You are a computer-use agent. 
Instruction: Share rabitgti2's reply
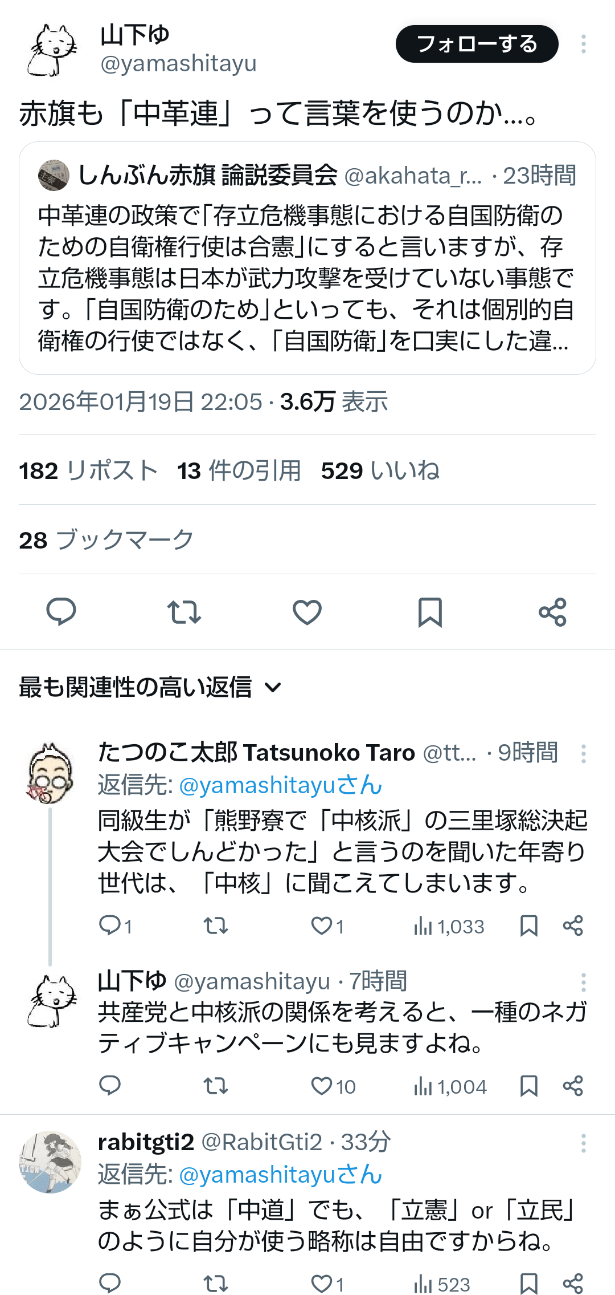pyautogui.click(x=573, y=1284)
